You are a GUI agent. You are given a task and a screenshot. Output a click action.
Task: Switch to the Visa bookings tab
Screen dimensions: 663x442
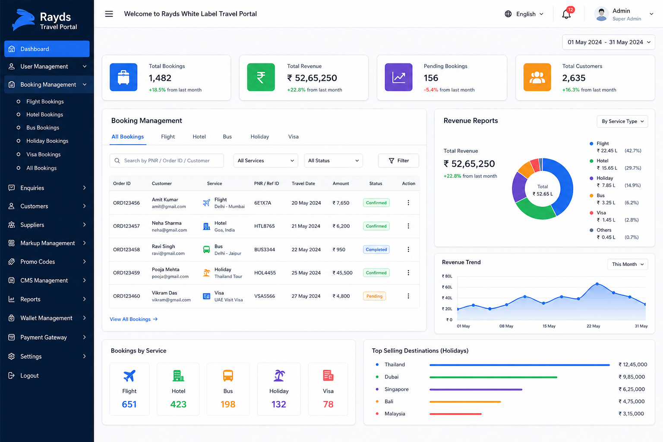pyautogui.click(x=294, y=137)
